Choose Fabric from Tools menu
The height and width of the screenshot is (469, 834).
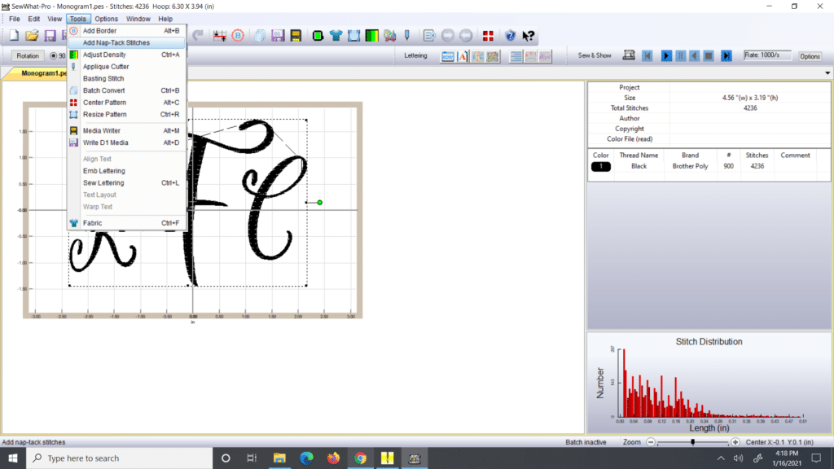coord(126,223)
